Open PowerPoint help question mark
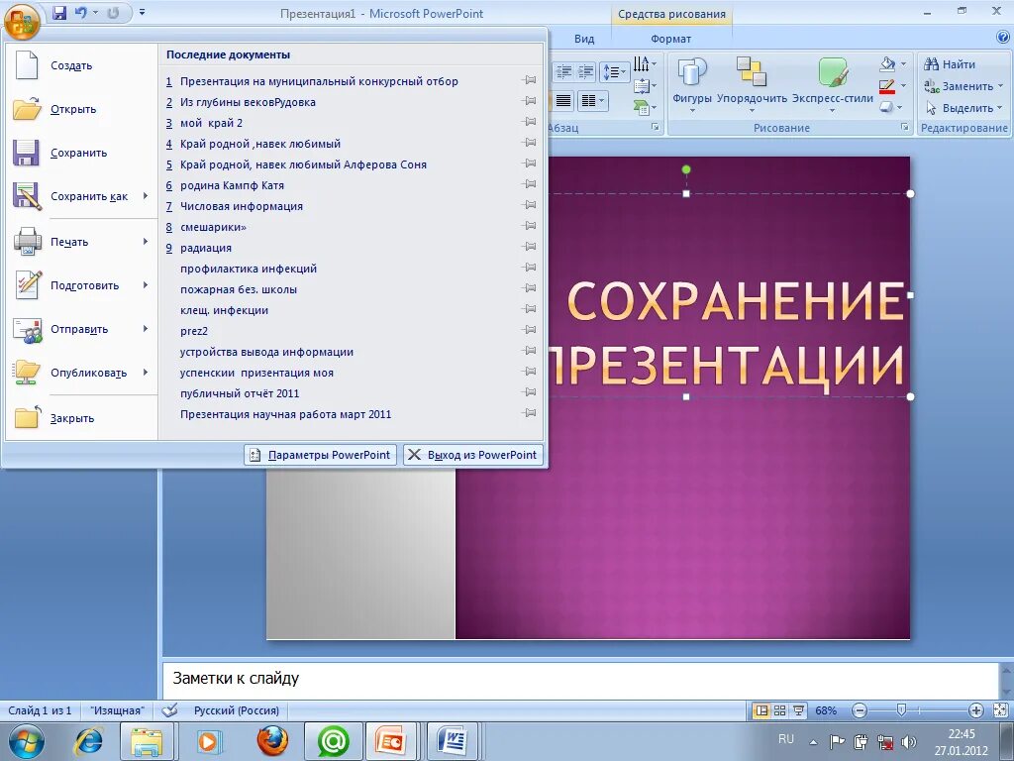 click(x=1003, y=39)
